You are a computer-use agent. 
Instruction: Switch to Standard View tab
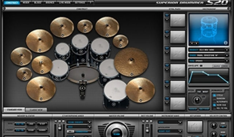[14, 110]
